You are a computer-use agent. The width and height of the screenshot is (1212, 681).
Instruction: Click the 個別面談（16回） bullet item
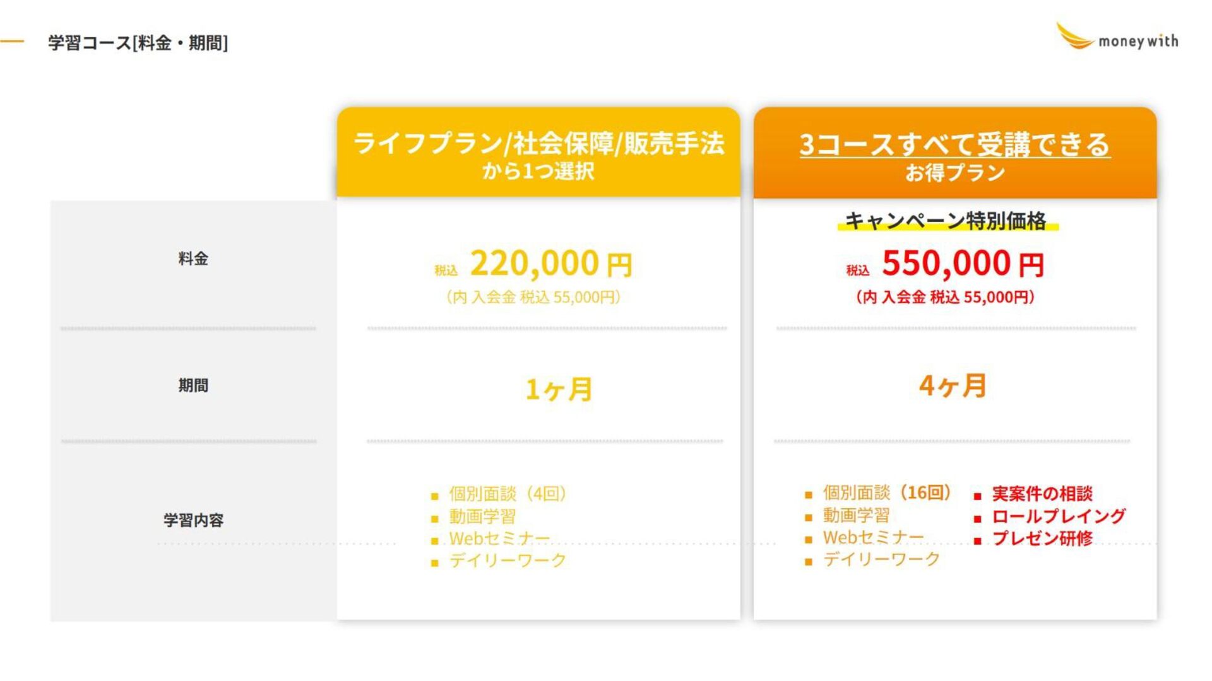tap(887, 492)
